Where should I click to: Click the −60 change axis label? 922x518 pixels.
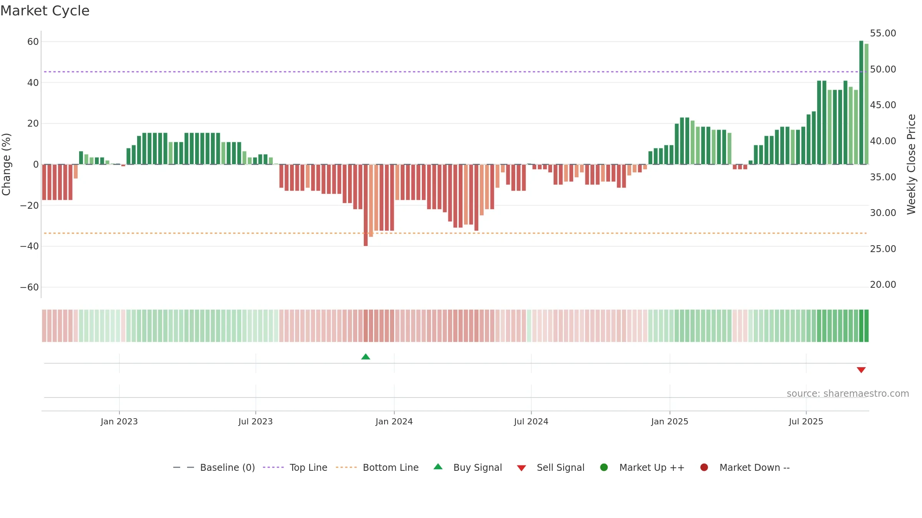pos(30,287)
